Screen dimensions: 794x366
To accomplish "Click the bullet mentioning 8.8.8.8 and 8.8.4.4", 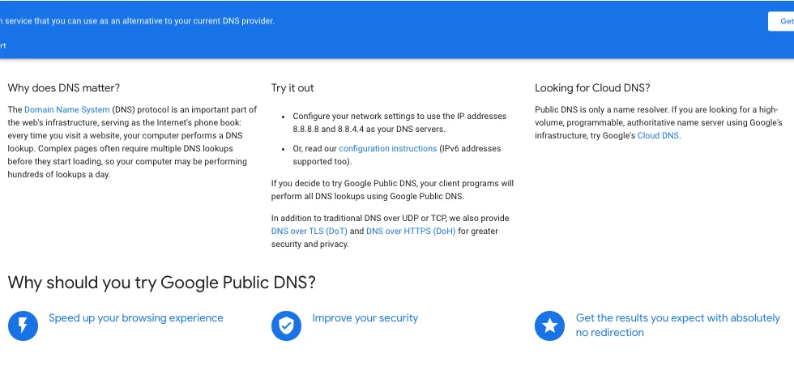I will pos(399,122).
